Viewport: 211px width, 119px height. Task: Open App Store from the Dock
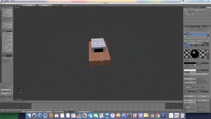tap(124, 116)
